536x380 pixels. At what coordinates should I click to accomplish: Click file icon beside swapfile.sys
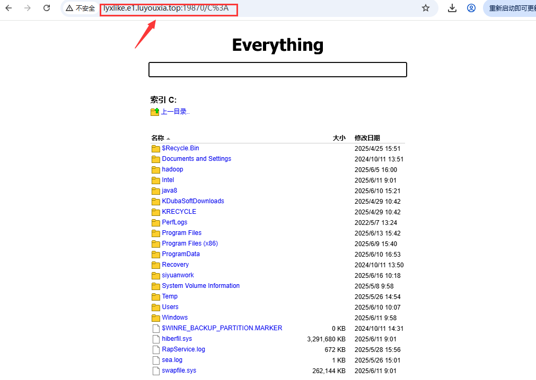[156, 370]
